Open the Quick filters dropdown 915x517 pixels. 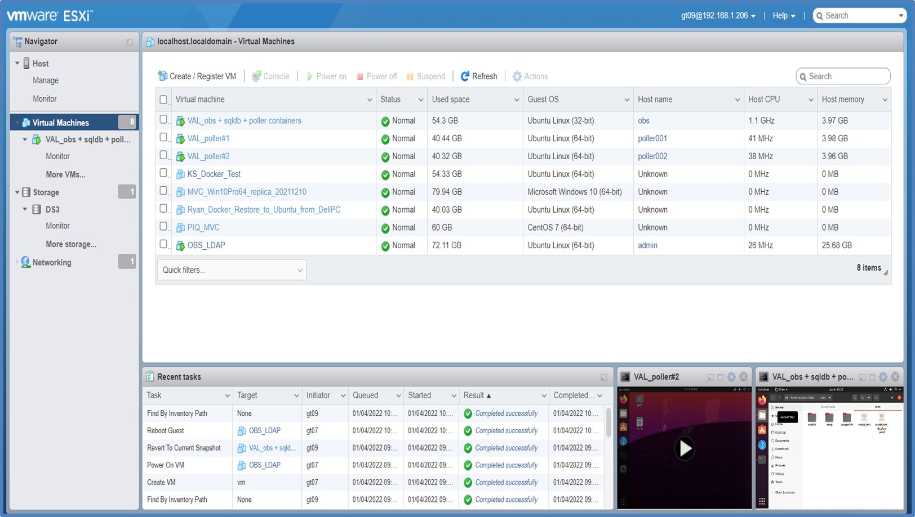[x=232, y=270]
